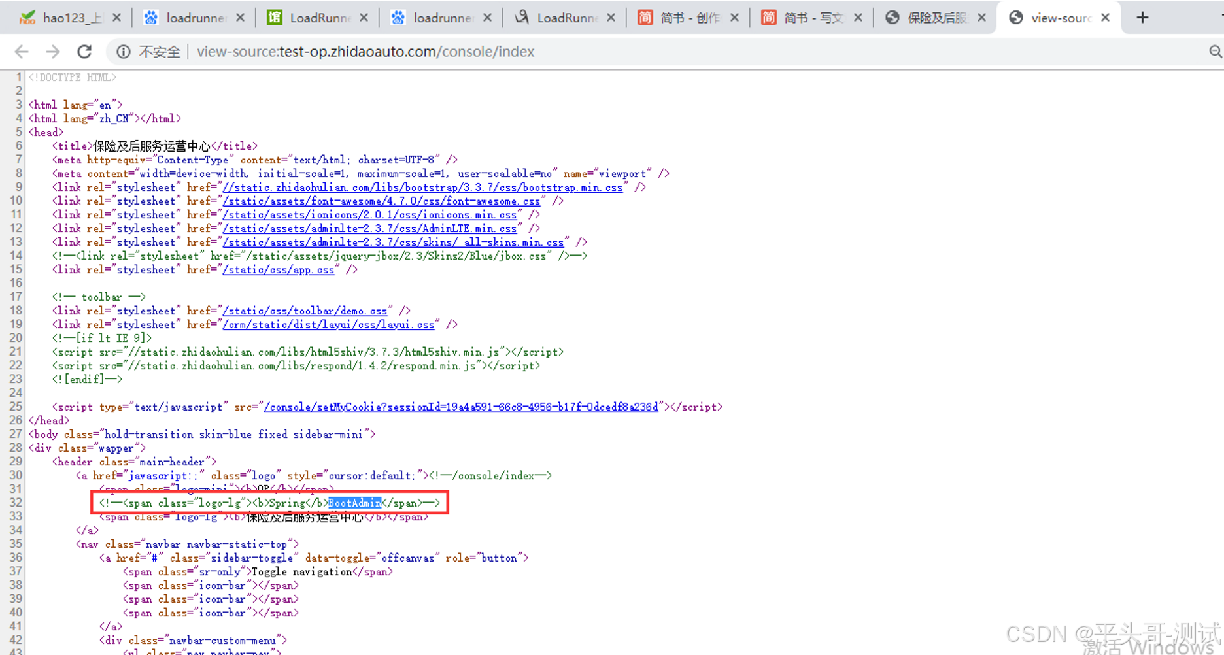The width and height of the screenshot is (1224, 655).
Task: Click the respond.min.js script line
Action: click(x=296, y=366)
